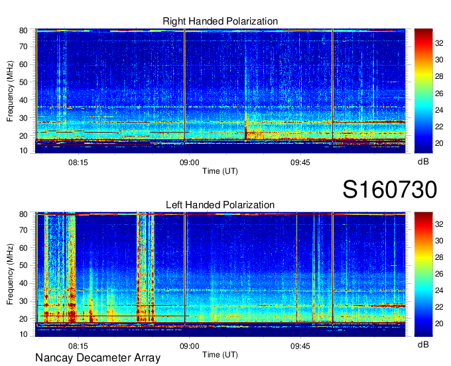Click the bottom plot 'Time (UT)' axis label
This screenshot has width=451, height=366.
pos(220,355)
